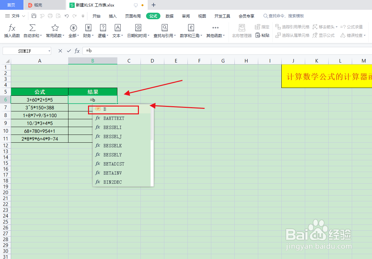Click the Paste name icon
372x259 pixels.
(x=258, y=35)
